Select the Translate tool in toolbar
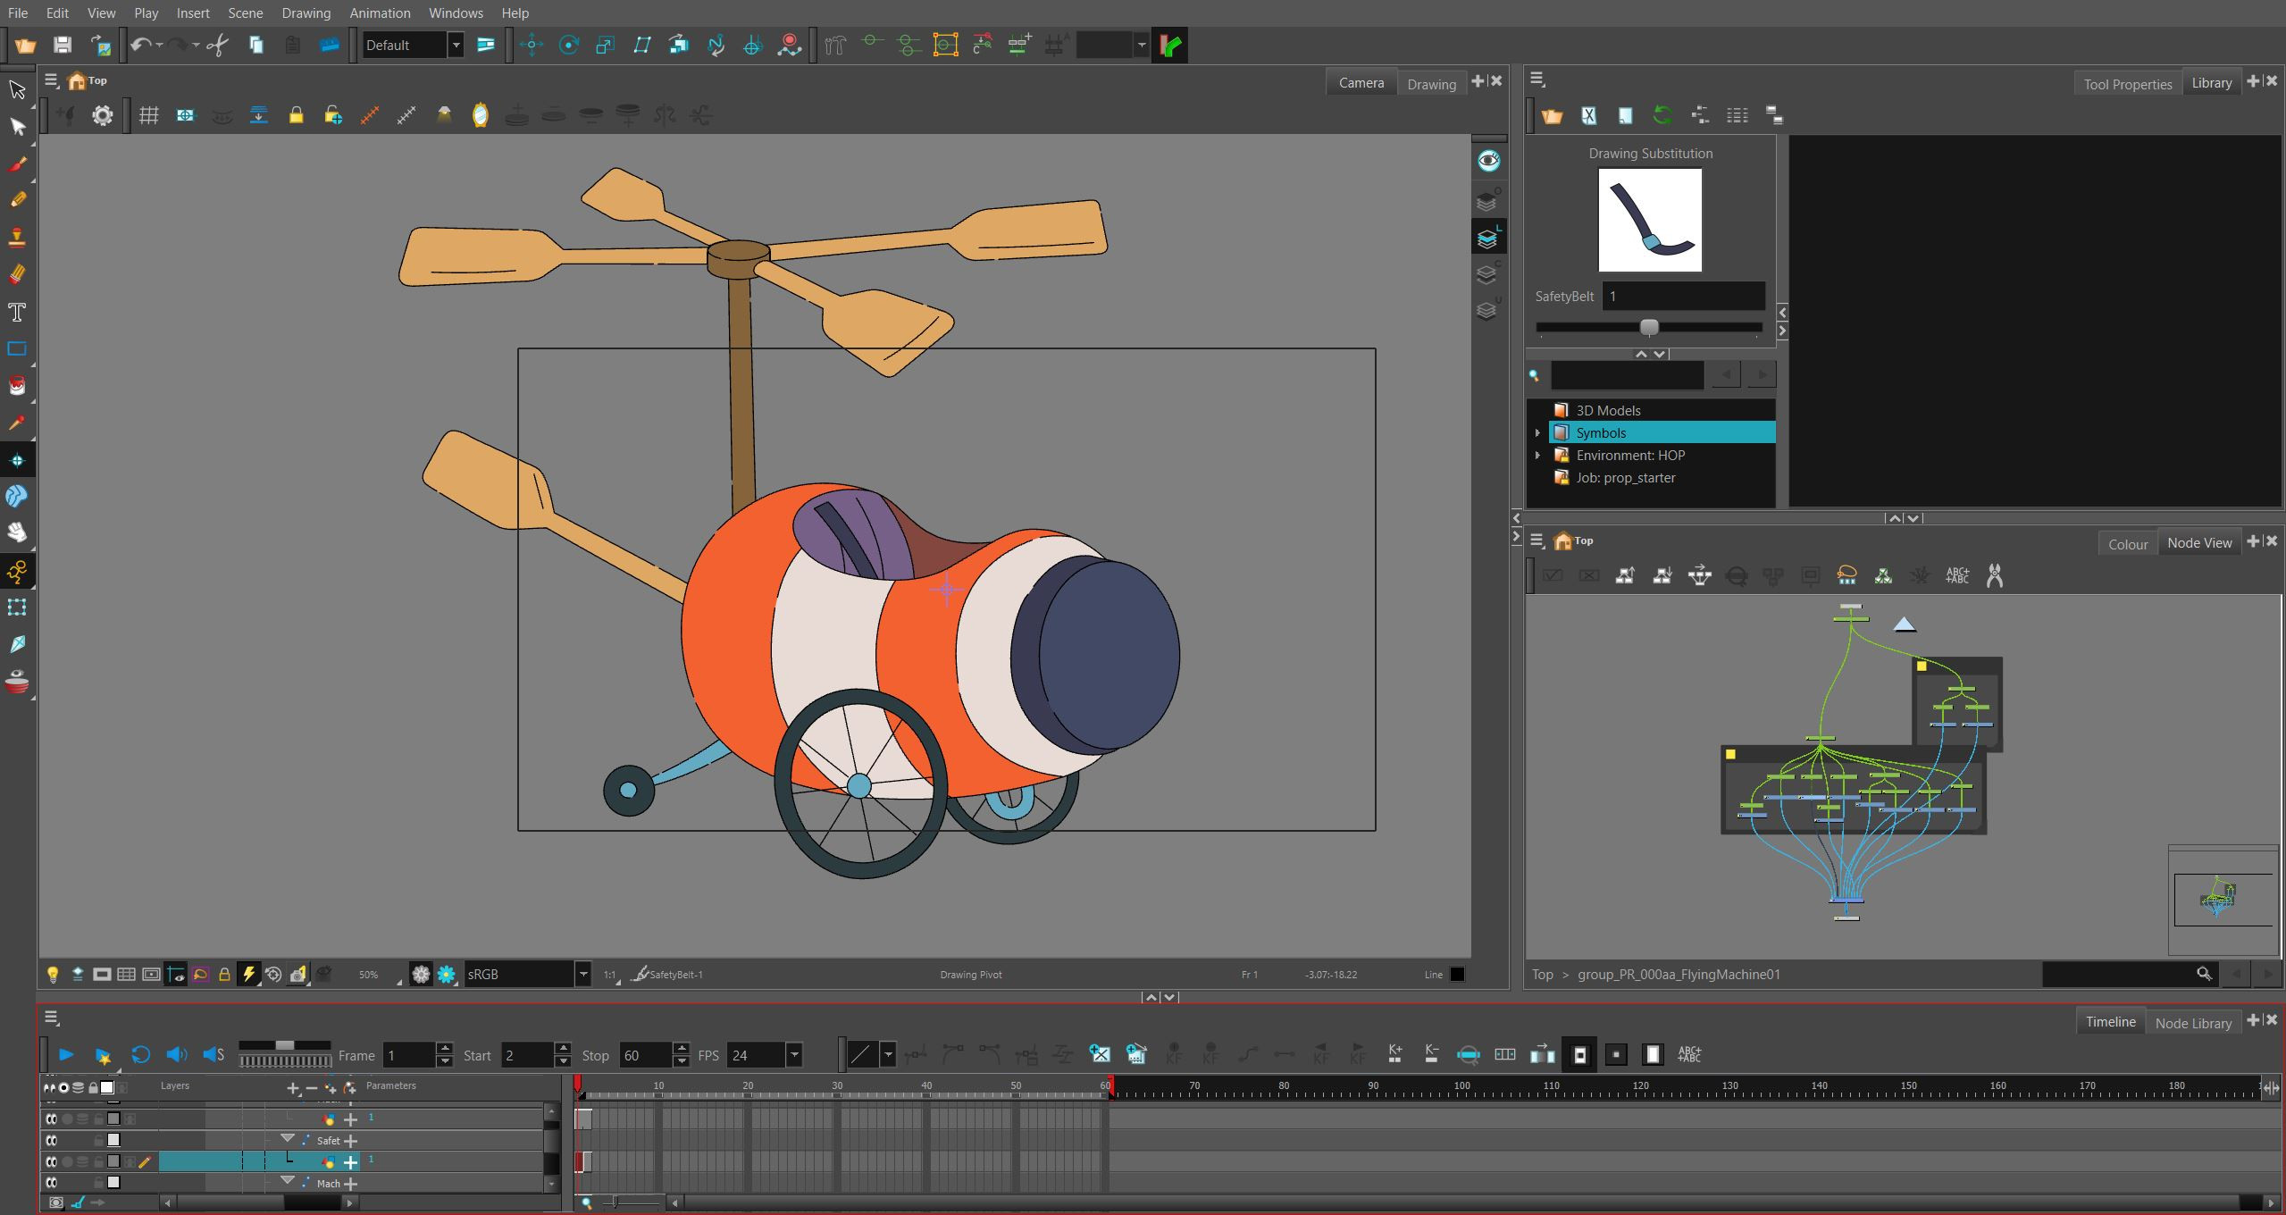The width and height of the screenshot is (2286, 1215). click(532, 45)
